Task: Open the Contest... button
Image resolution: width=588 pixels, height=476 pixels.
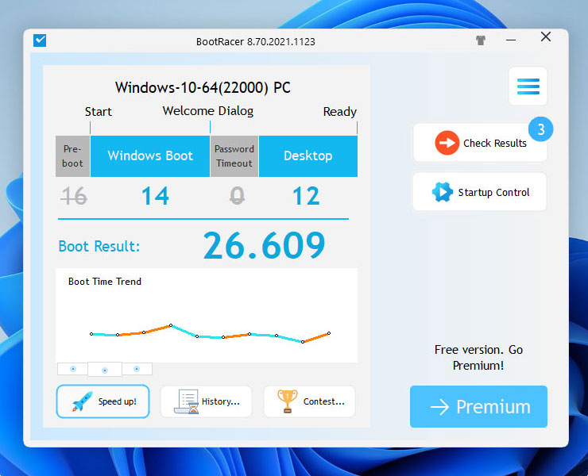Action: click(309, 401)
